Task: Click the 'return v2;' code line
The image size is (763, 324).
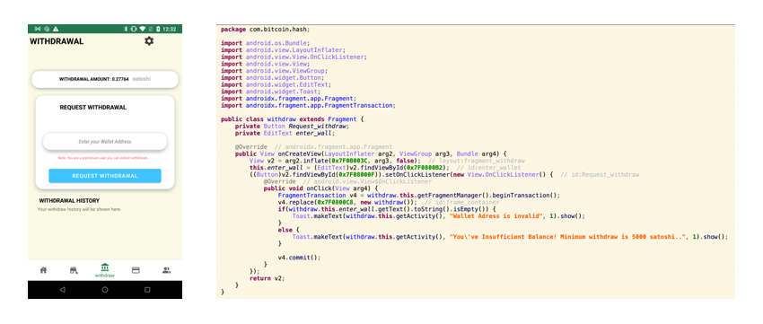Action: pos(267,278)
